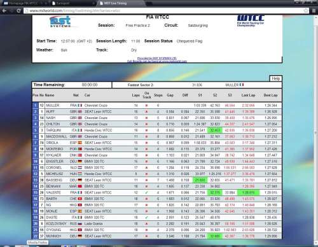The image size is (318, 247).
Task: Click the British flag in HUFF's row
Action: pos(79,111)
